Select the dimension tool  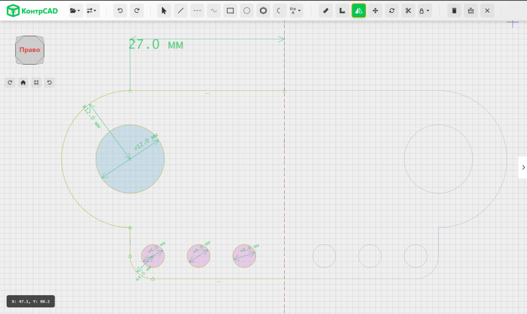click(342, 11)
